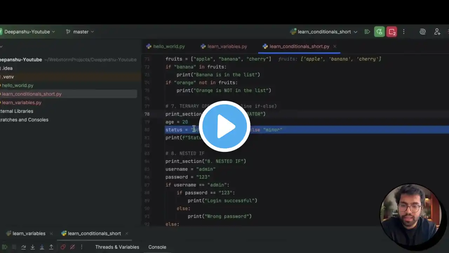Click the line 'print("Banana is in the list")'

pyautogui.click(x=218, y=74)
